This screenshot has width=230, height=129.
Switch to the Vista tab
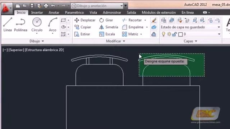(93, 13)
